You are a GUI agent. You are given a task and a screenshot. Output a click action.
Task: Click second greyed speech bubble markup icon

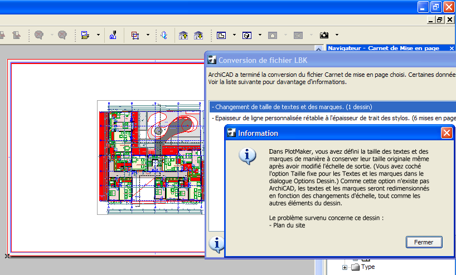62,35
